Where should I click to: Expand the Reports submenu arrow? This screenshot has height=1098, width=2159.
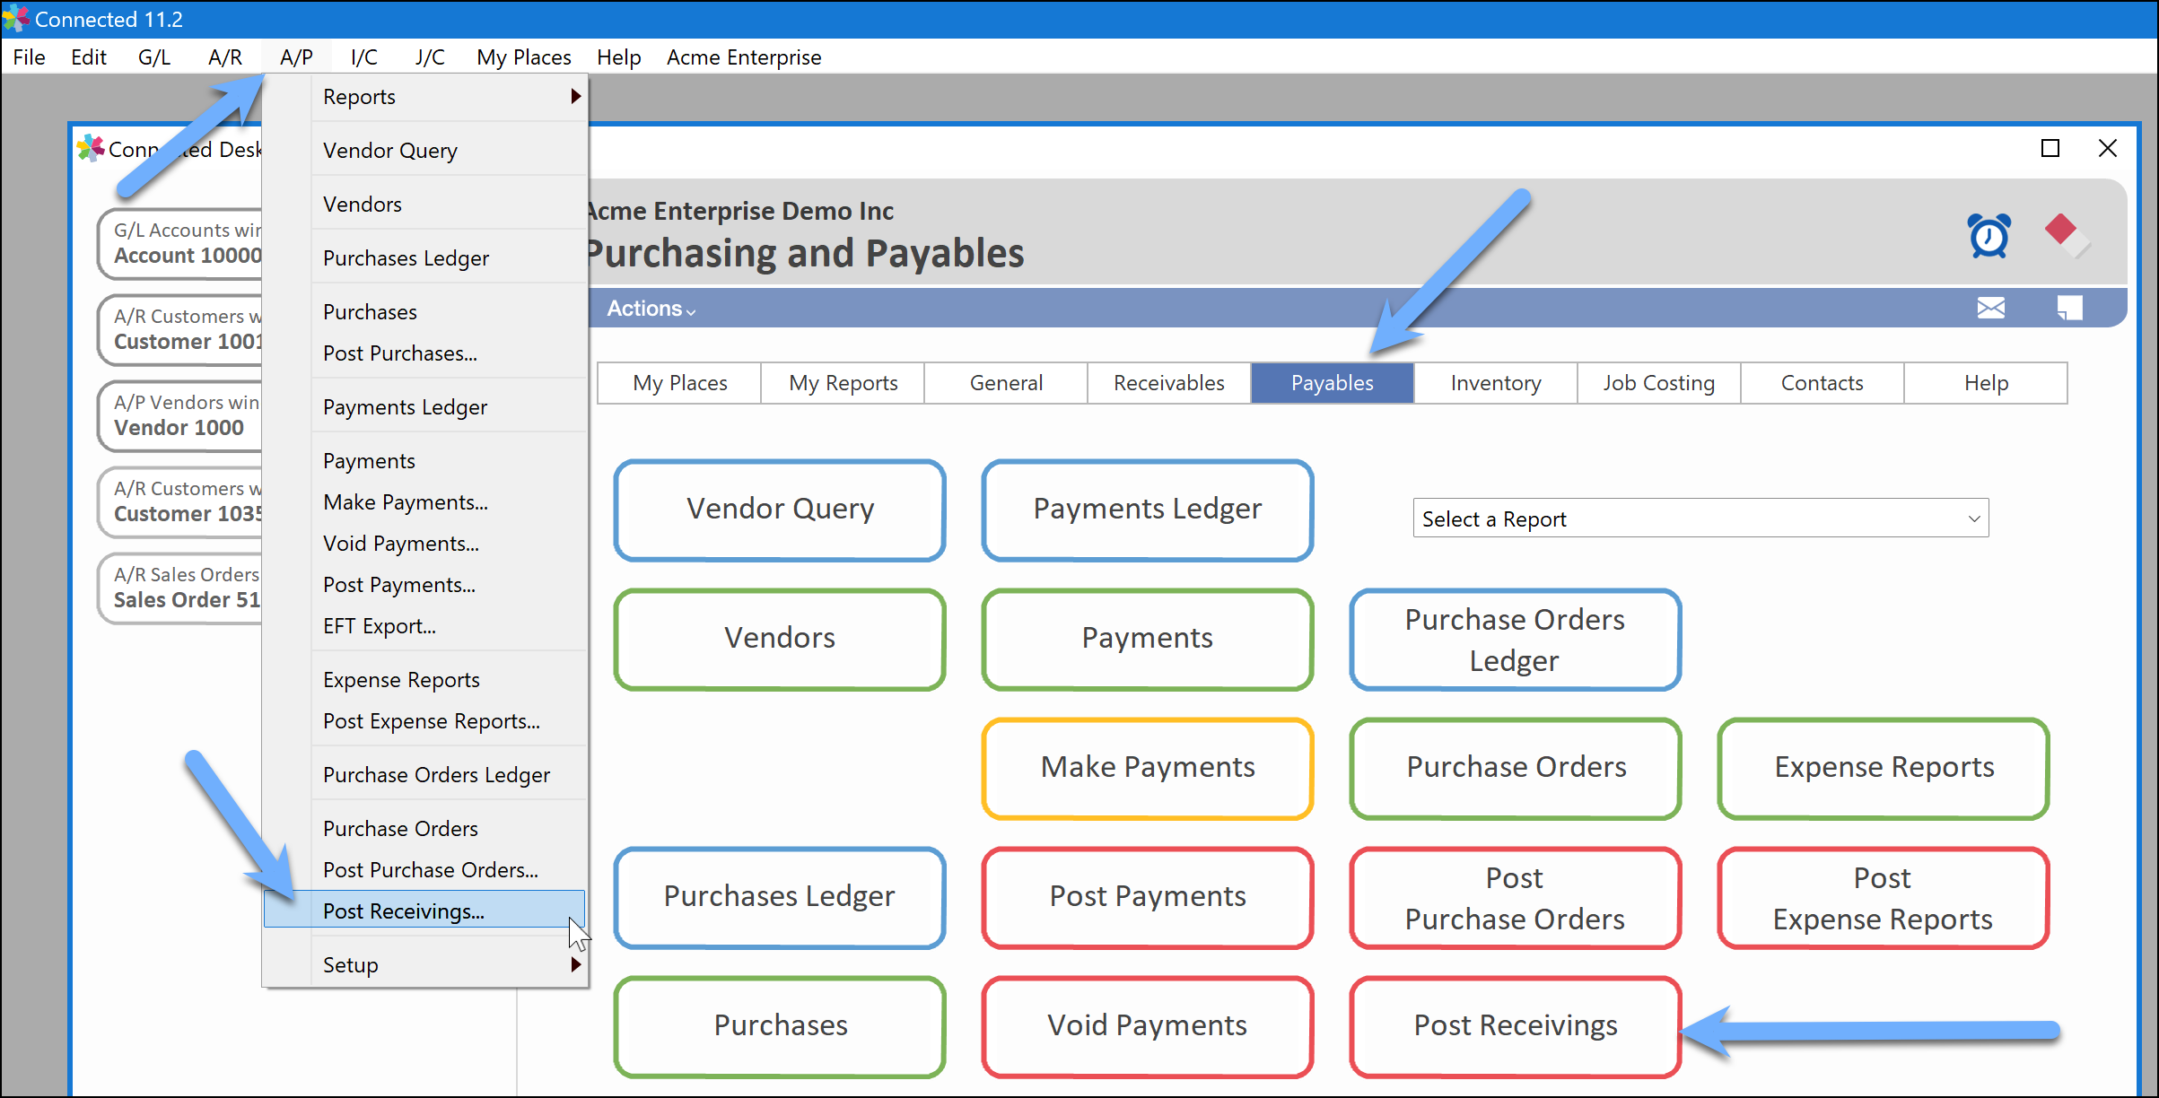pos(575,96)
